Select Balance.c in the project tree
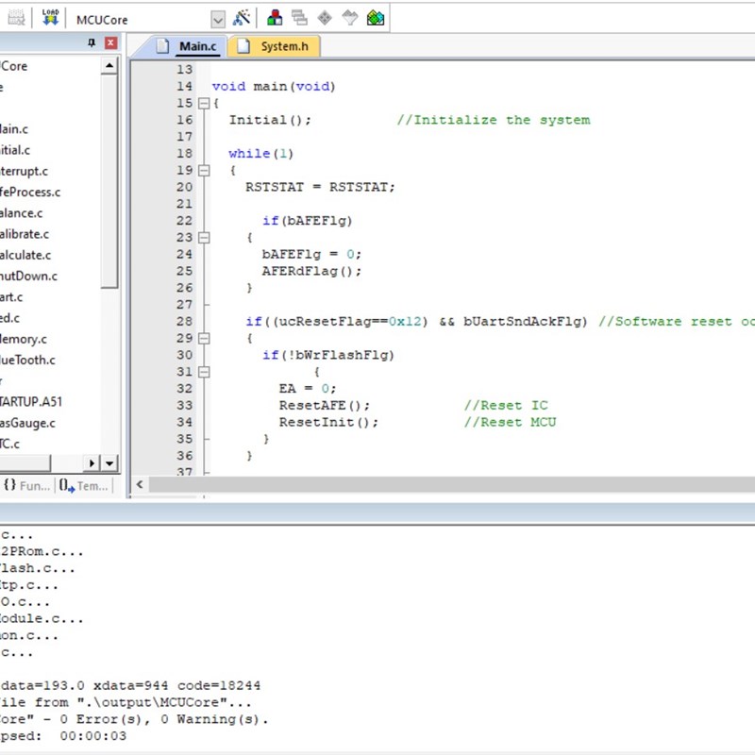 pos(21,213)
